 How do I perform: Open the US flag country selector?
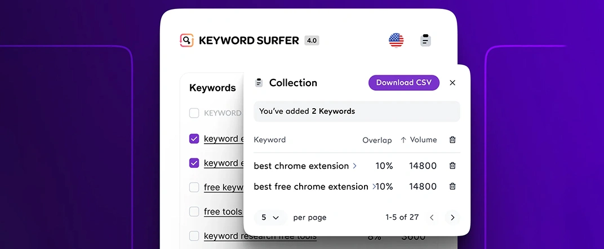(x=396, y=41)
